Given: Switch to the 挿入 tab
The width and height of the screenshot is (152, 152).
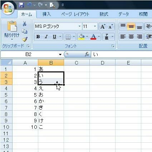Looking at the screenshot, I should 46,14.
